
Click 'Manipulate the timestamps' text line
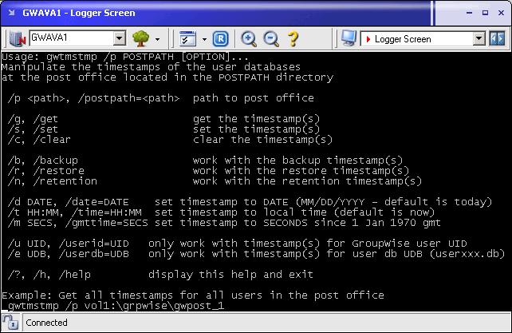coord(151,67)
